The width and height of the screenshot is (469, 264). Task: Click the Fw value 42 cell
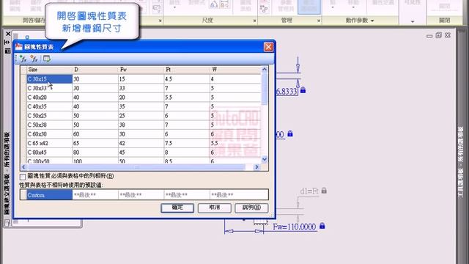pyautogui.click(x=141, y=144)
